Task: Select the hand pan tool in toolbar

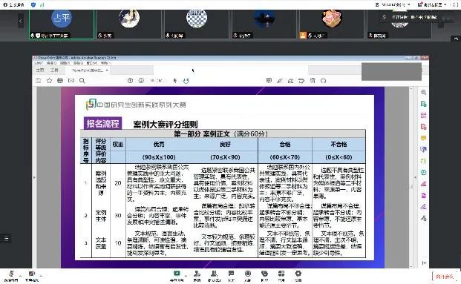Action: 186,81
